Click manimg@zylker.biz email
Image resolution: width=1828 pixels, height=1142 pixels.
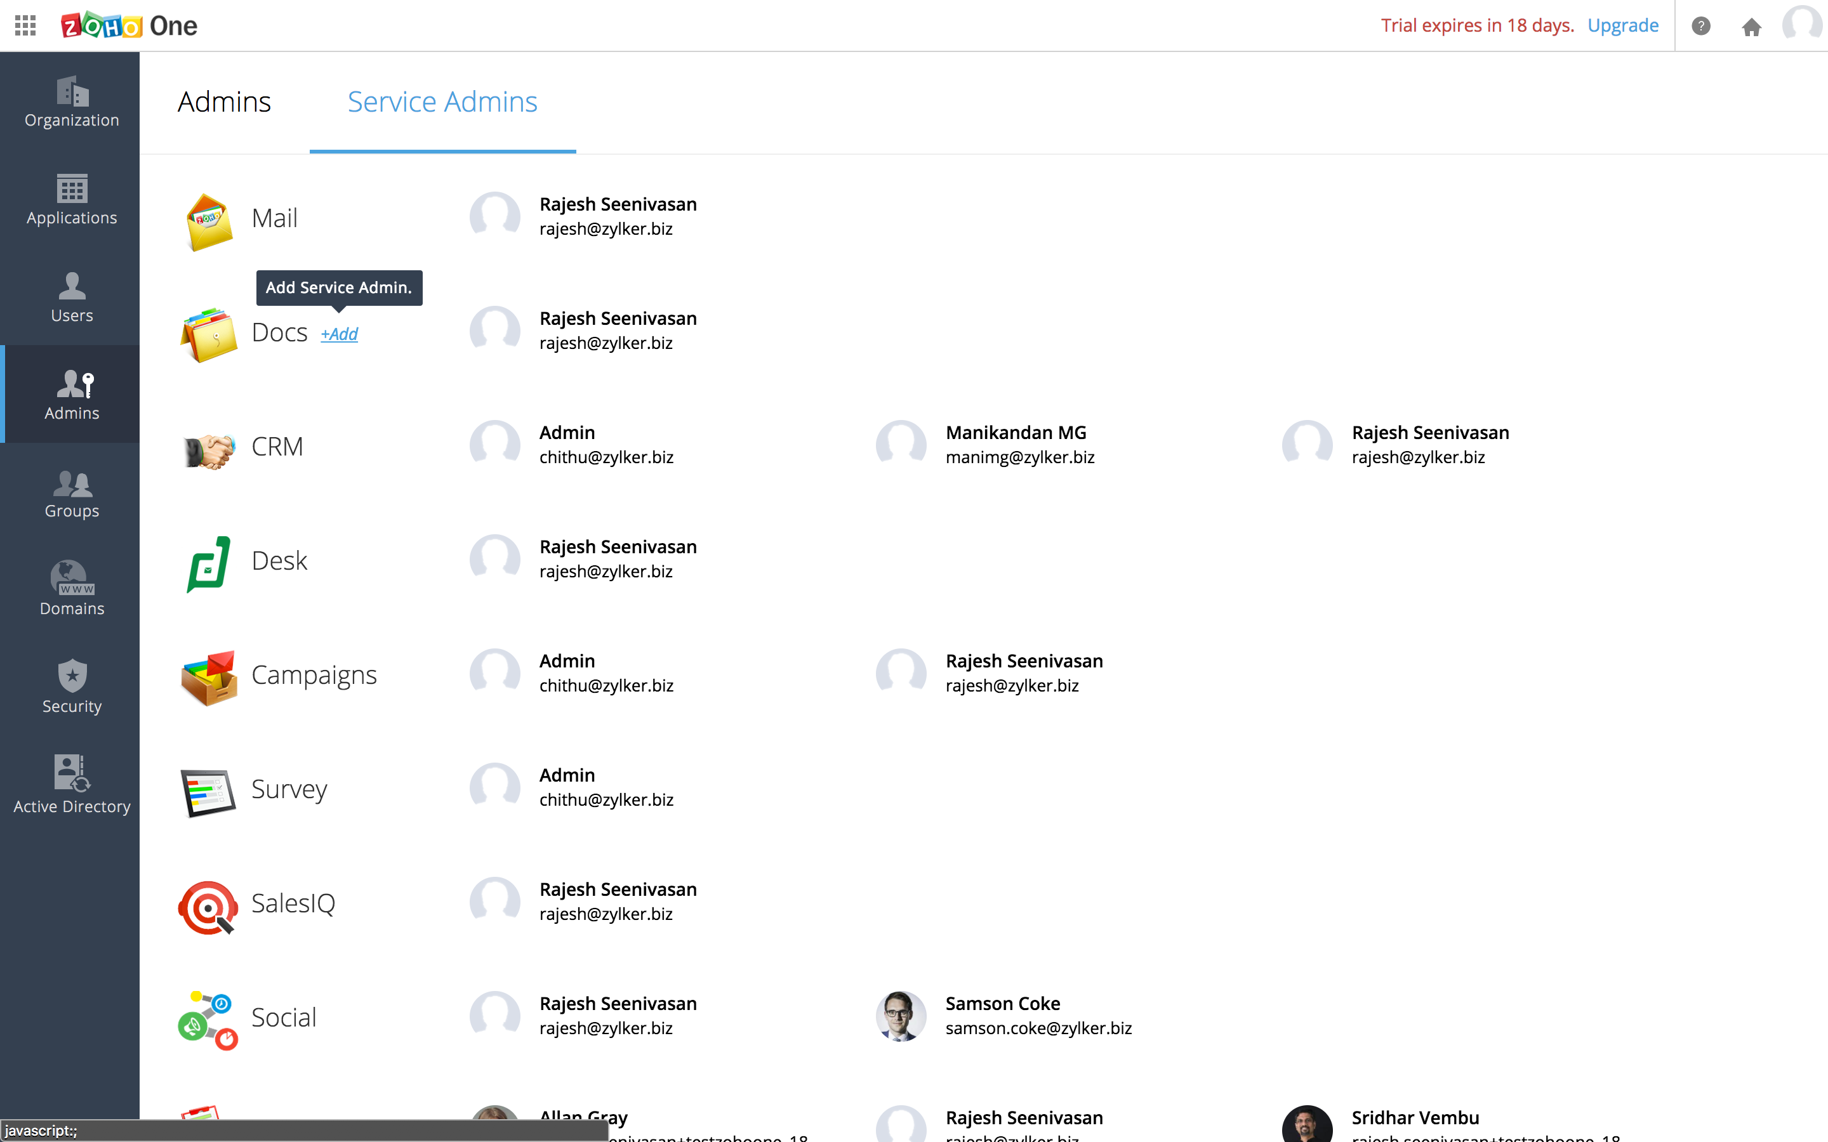1020,457
